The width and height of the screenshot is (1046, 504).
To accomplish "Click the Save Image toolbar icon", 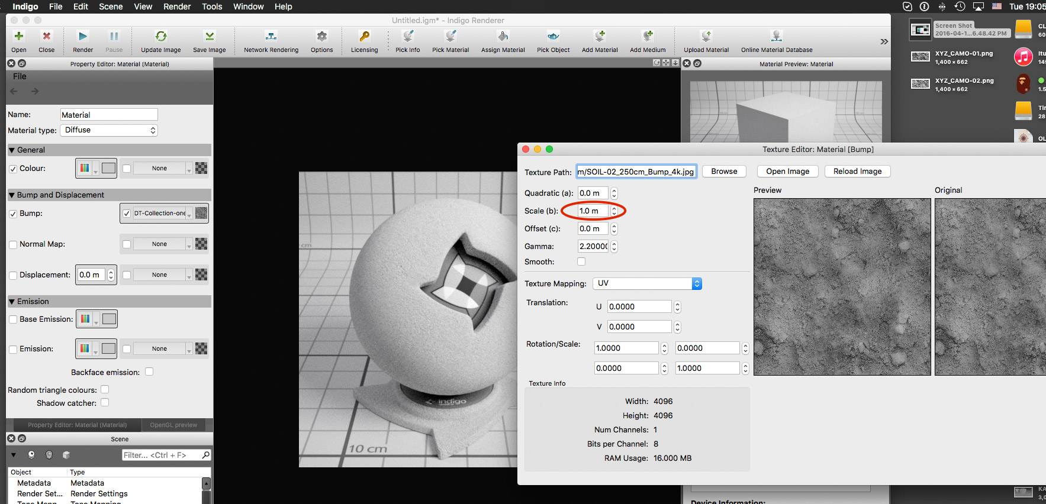I will click(209, 37).
